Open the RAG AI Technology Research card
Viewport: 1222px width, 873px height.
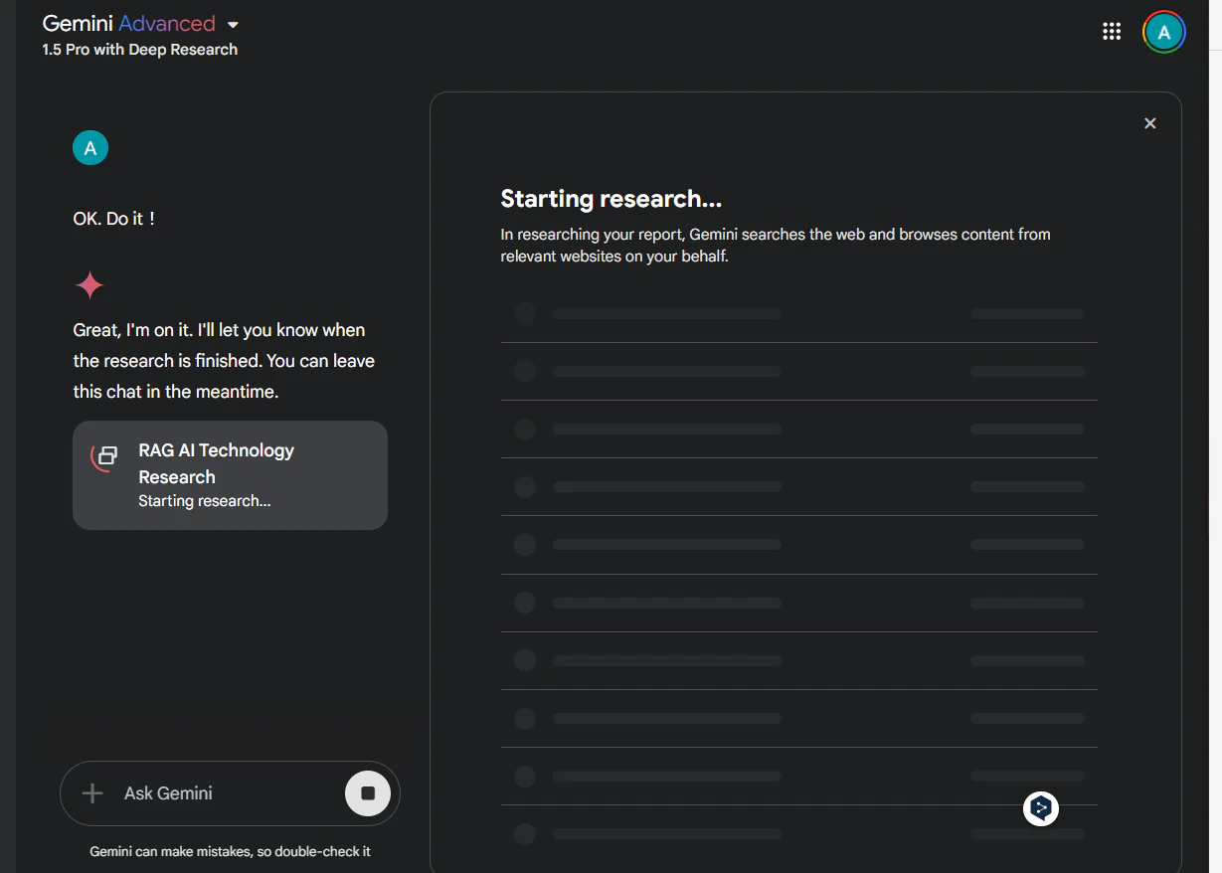230,475
